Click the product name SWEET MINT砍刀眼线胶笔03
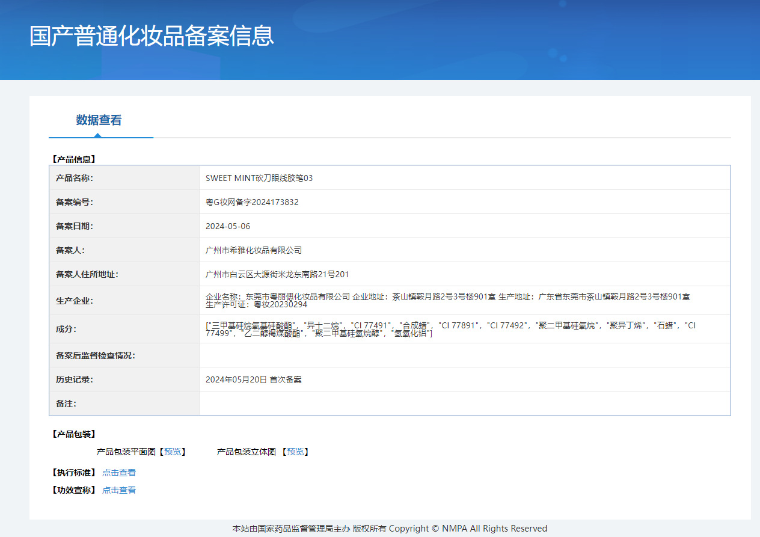760x537 pixels. click(x=259, y=178)
